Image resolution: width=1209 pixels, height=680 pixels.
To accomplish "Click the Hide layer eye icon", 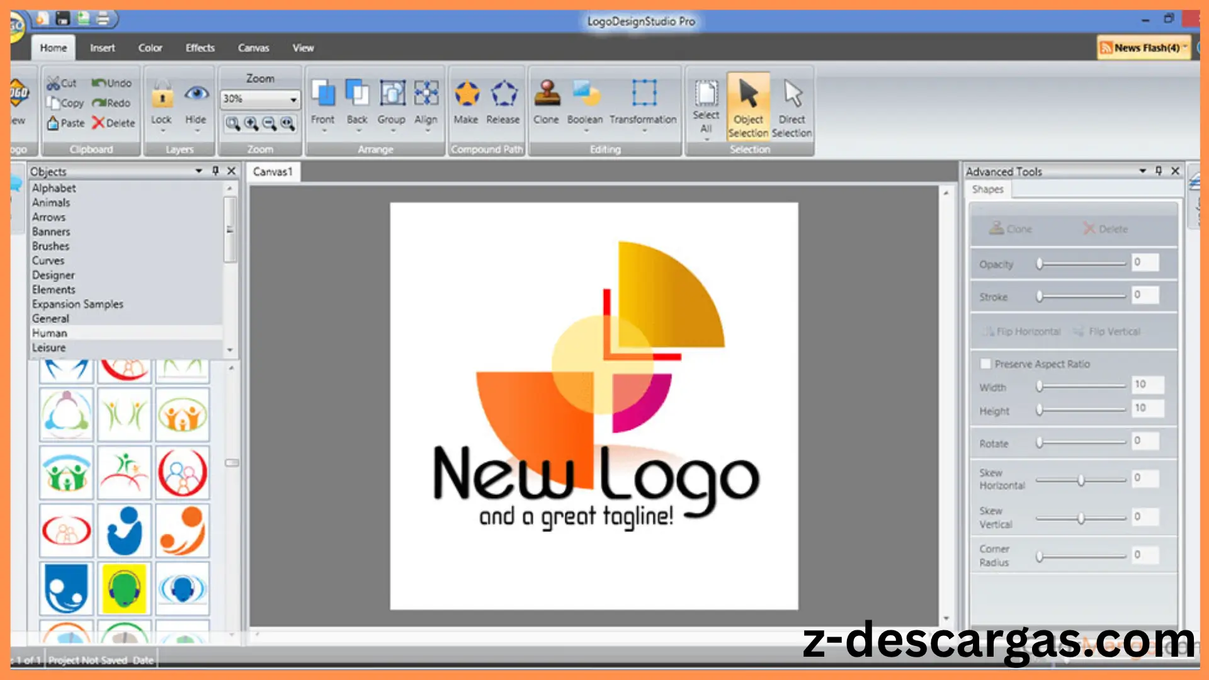I will point(196,94).
